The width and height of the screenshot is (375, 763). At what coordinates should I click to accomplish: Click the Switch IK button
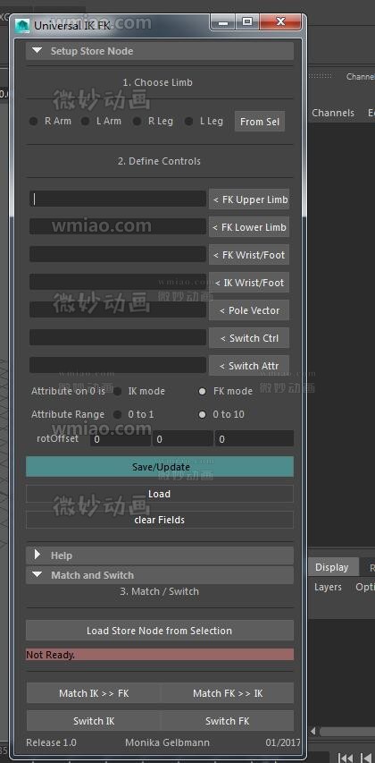[93, 721]
